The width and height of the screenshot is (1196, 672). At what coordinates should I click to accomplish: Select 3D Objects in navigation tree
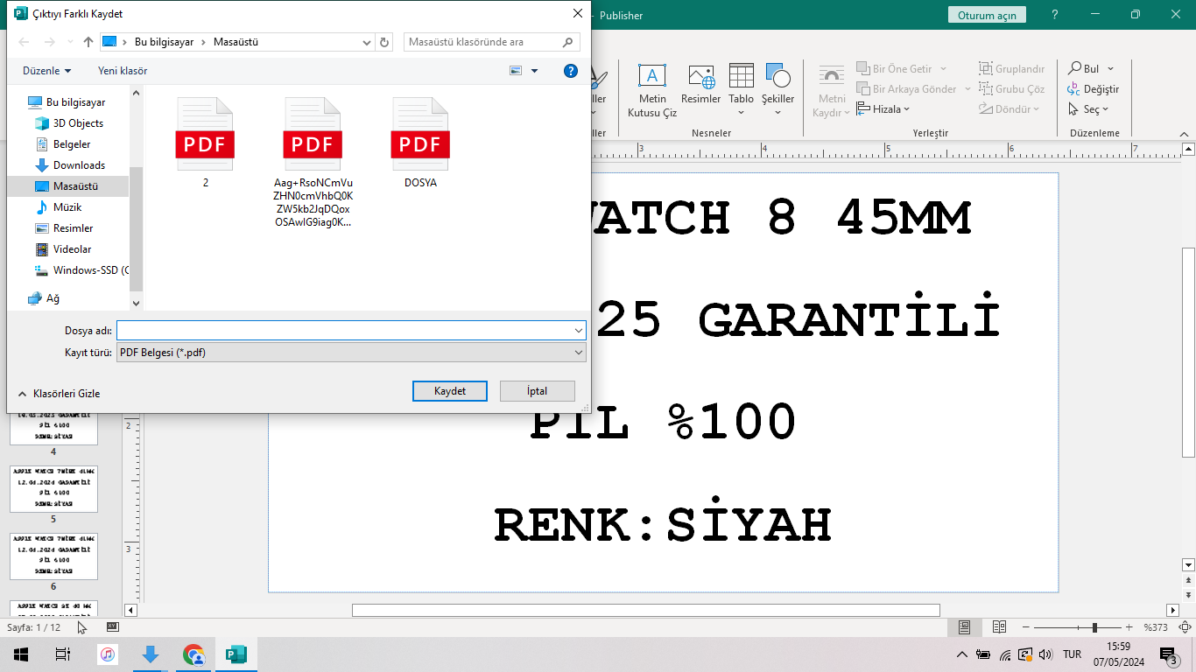[x=69, y=123]
